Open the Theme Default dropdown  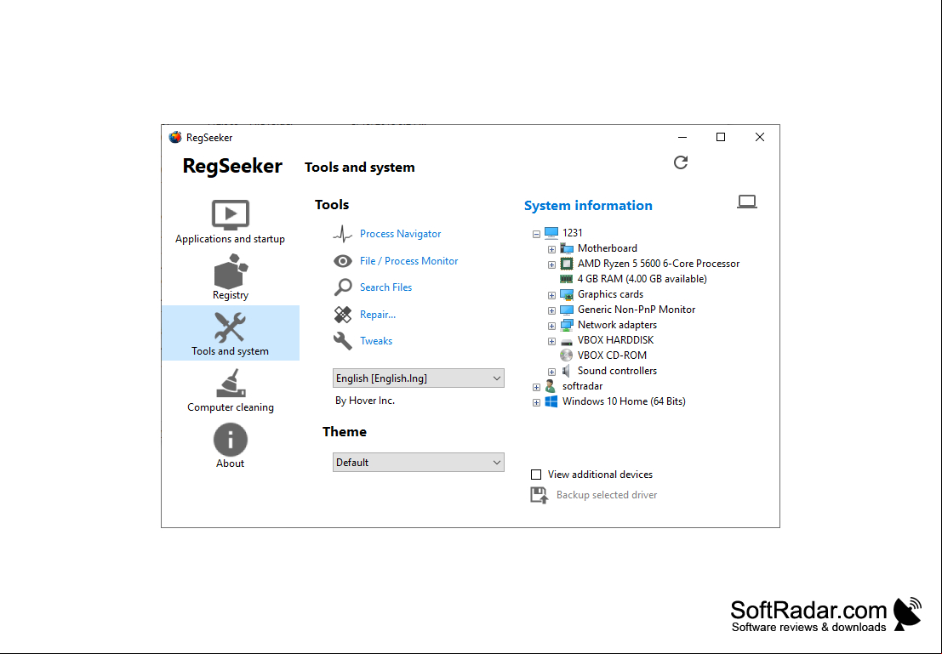tap(418, 463)
